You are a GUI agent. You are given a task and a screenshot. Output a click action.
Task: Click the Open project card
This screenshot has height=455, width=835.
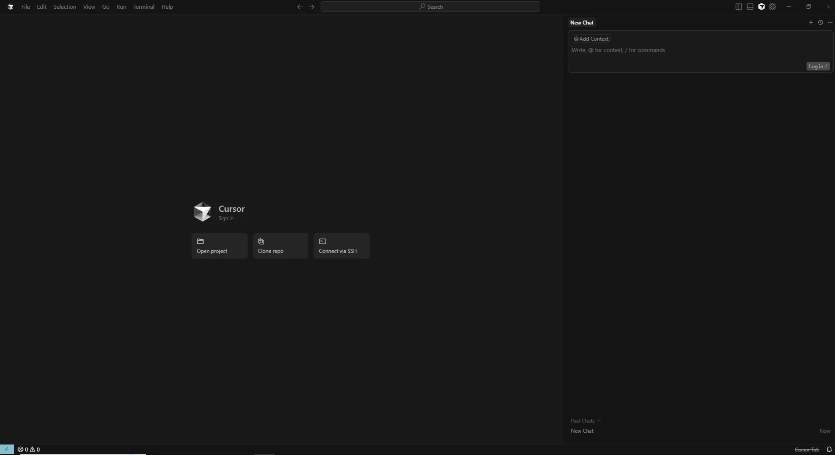[x=220, y=246]
